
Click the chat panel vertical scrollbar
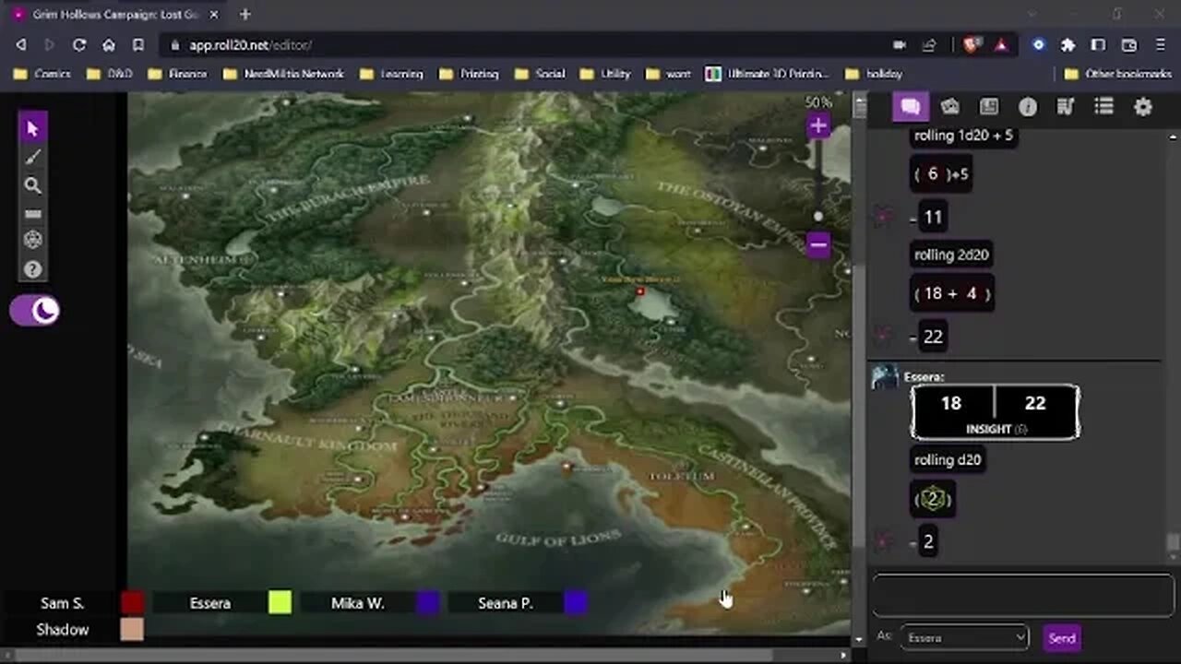[x=1173, y=542]
